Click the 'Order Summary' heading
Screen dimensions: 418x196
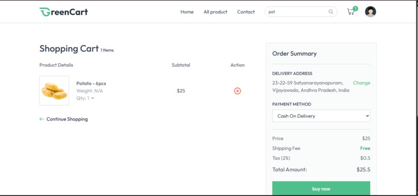tap(294, 54)
